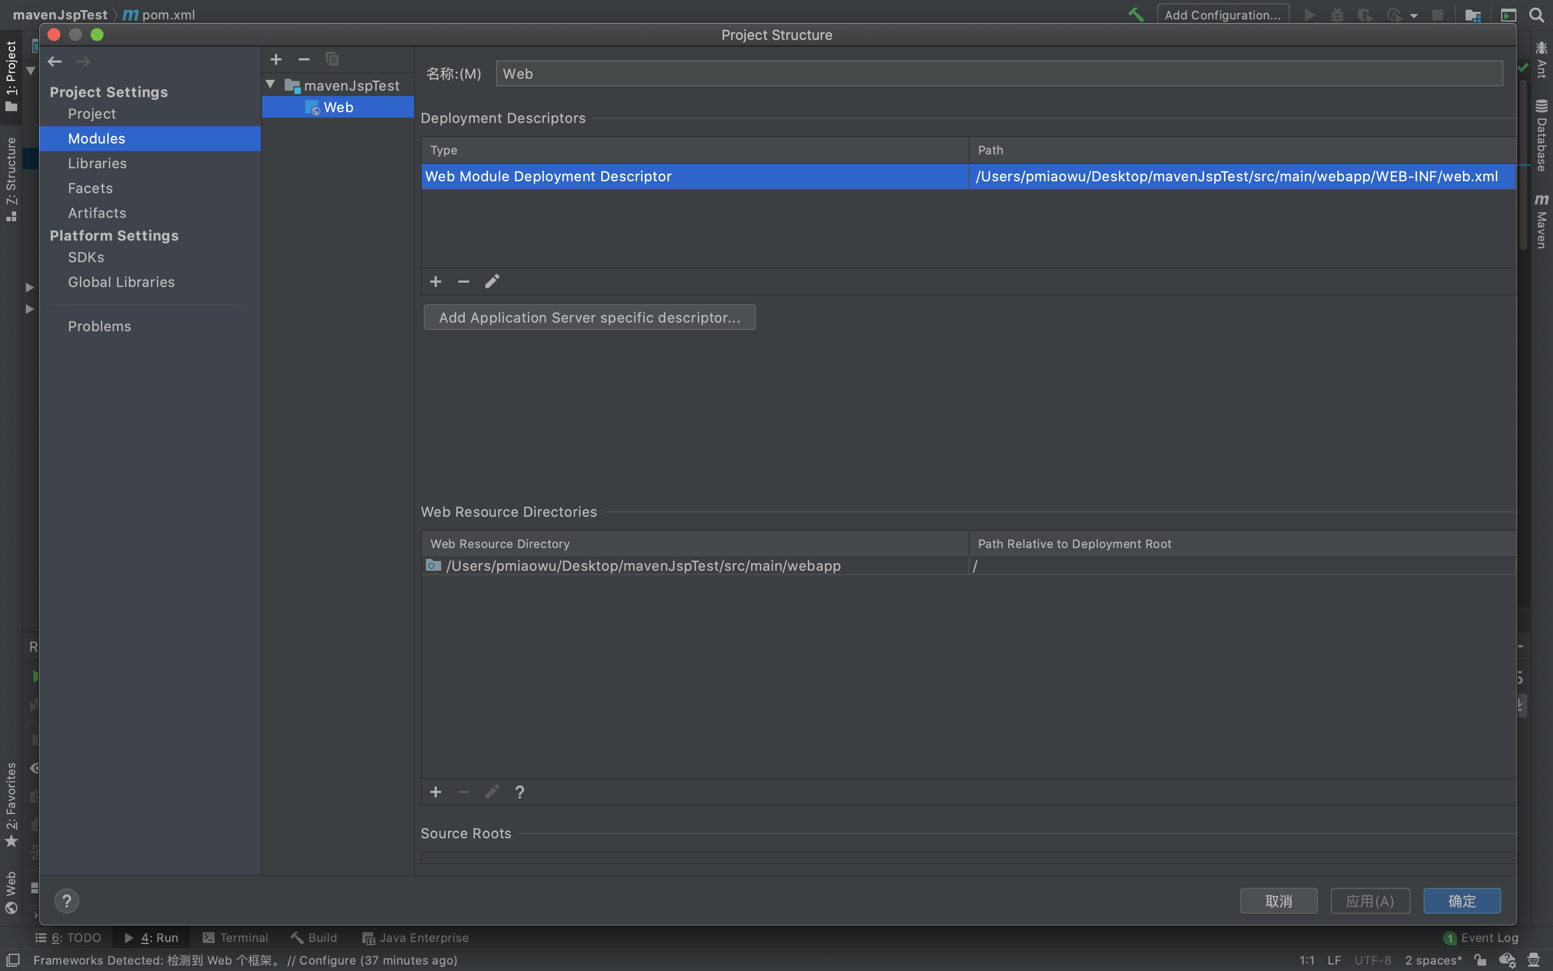This screenshot has height=971, width=1553.
Task: Open the TODO tool window
Action: click(68, 938)
